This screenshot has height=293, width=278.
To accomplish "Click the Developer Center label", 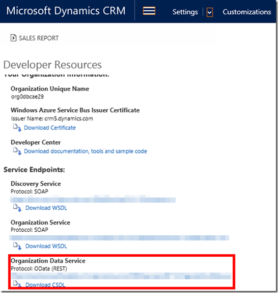I will click(36, 142).
